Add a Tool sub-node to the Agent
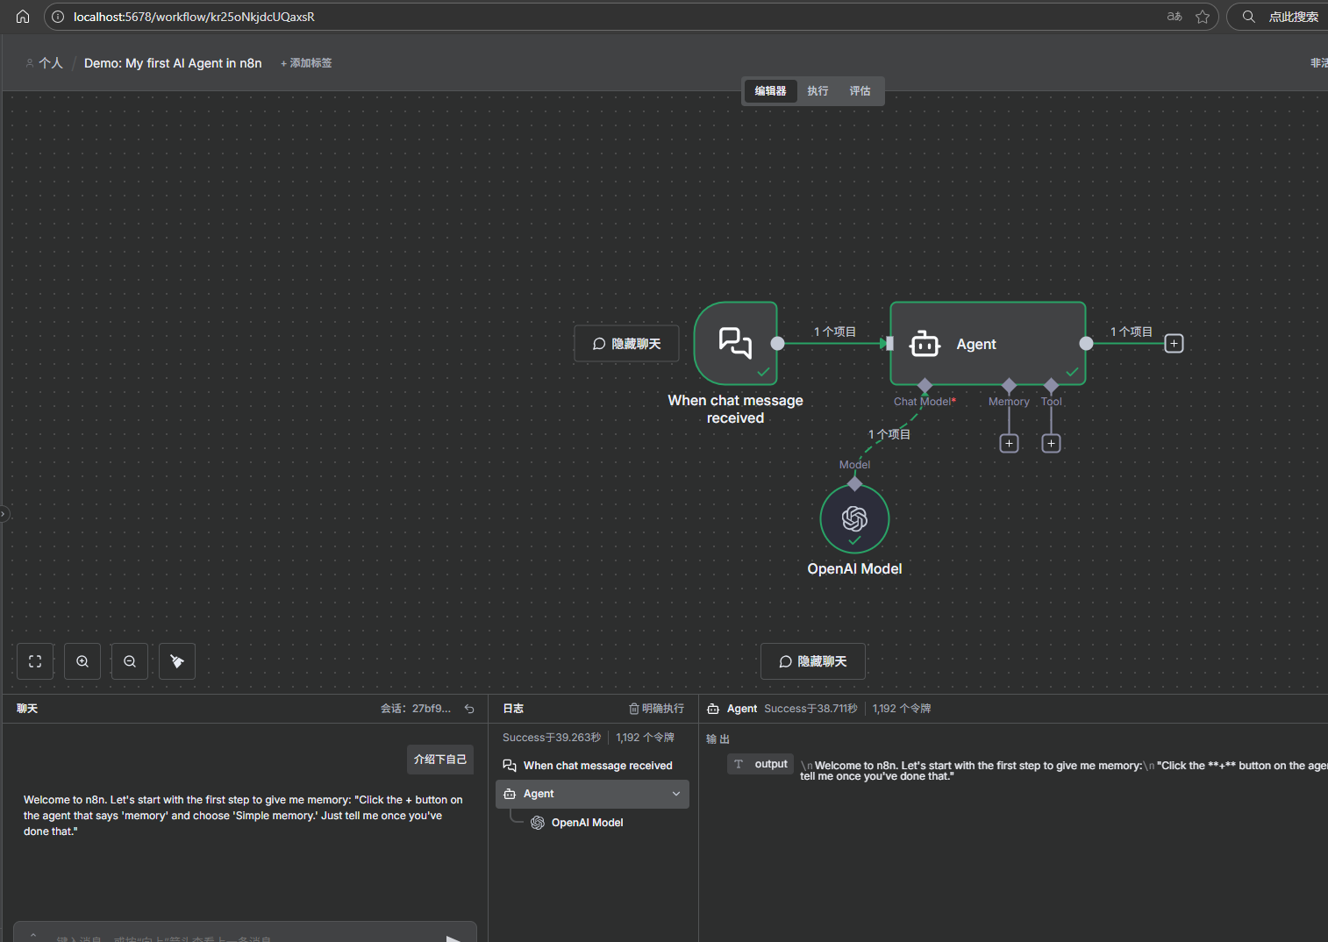The image size is (1328, 942). coord(1051,444)
